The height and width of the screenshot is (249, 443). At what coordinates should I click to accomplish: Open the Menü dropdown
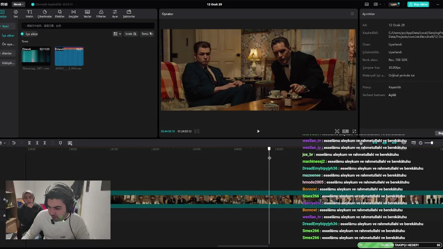(x=18, y=4)
